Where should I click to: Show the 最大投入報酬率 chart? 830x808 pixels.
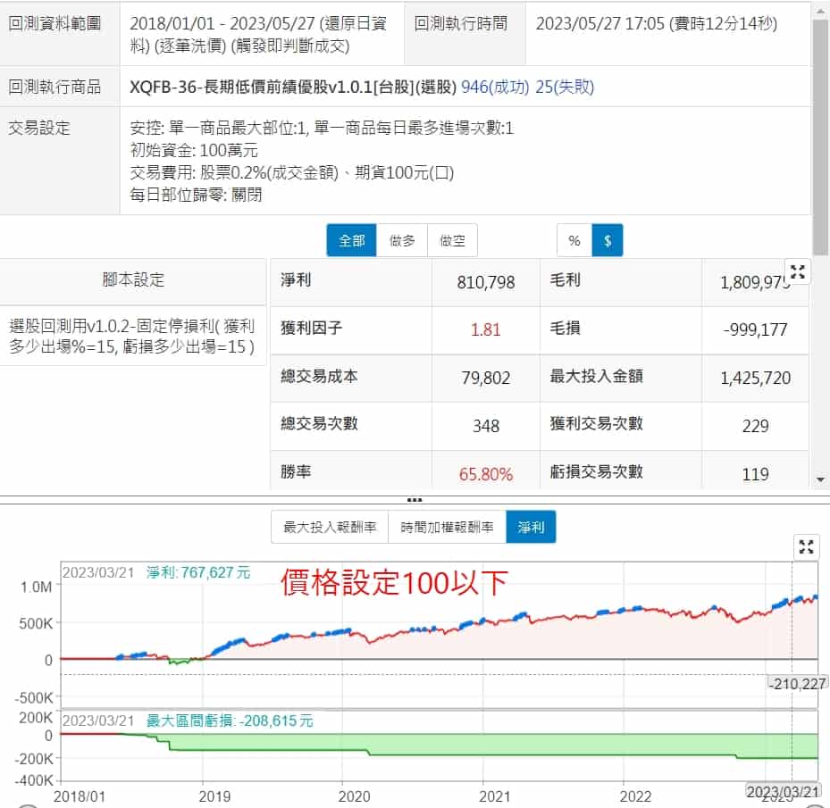point(330,528)
